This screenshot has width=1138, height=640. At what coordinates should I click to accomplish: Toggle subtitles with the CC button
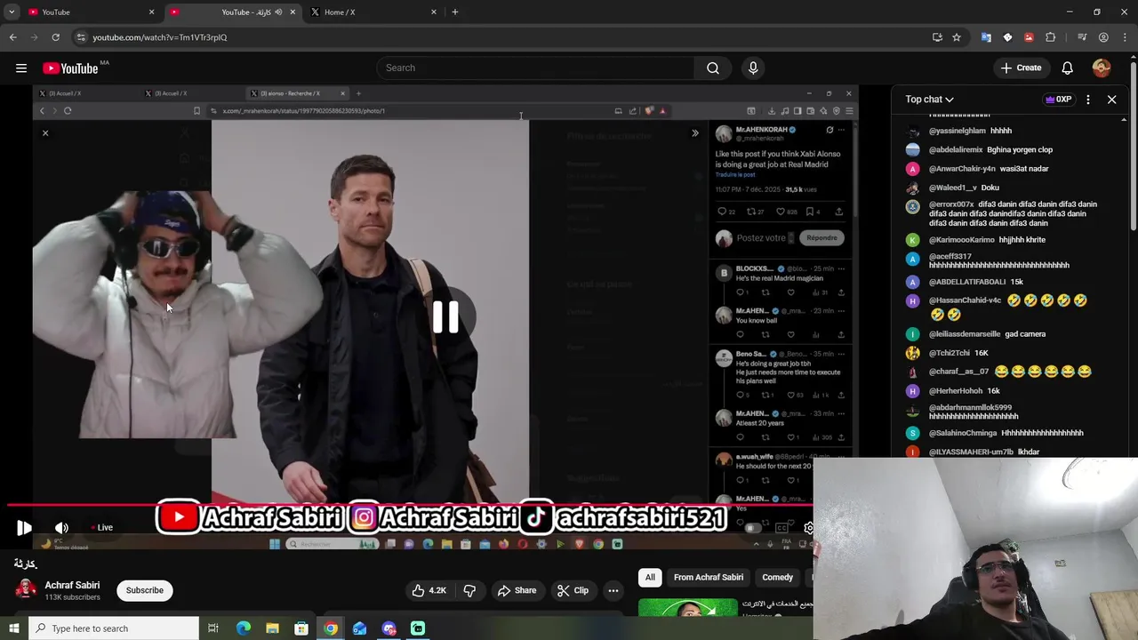click(x=781, y=527)
